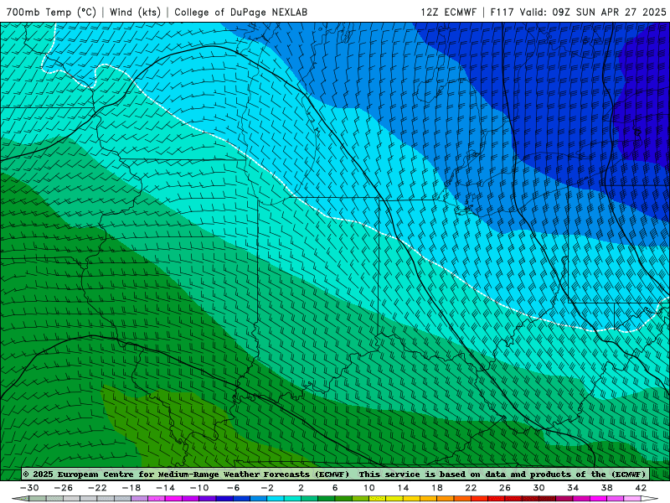Click the "Wind (kts)" header label

coord(135,12)
